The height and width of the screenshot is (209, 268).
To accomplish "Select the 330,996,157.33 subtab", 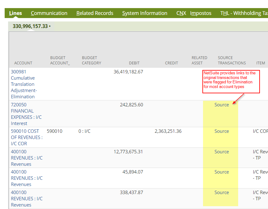I will tap(32, 26).
